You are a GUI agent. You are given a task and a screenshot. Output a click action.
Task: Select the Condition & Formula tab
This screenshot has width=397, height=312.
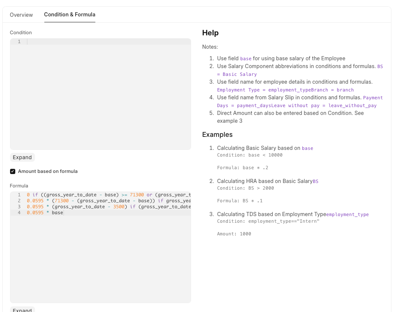click(x=70, y=15)
